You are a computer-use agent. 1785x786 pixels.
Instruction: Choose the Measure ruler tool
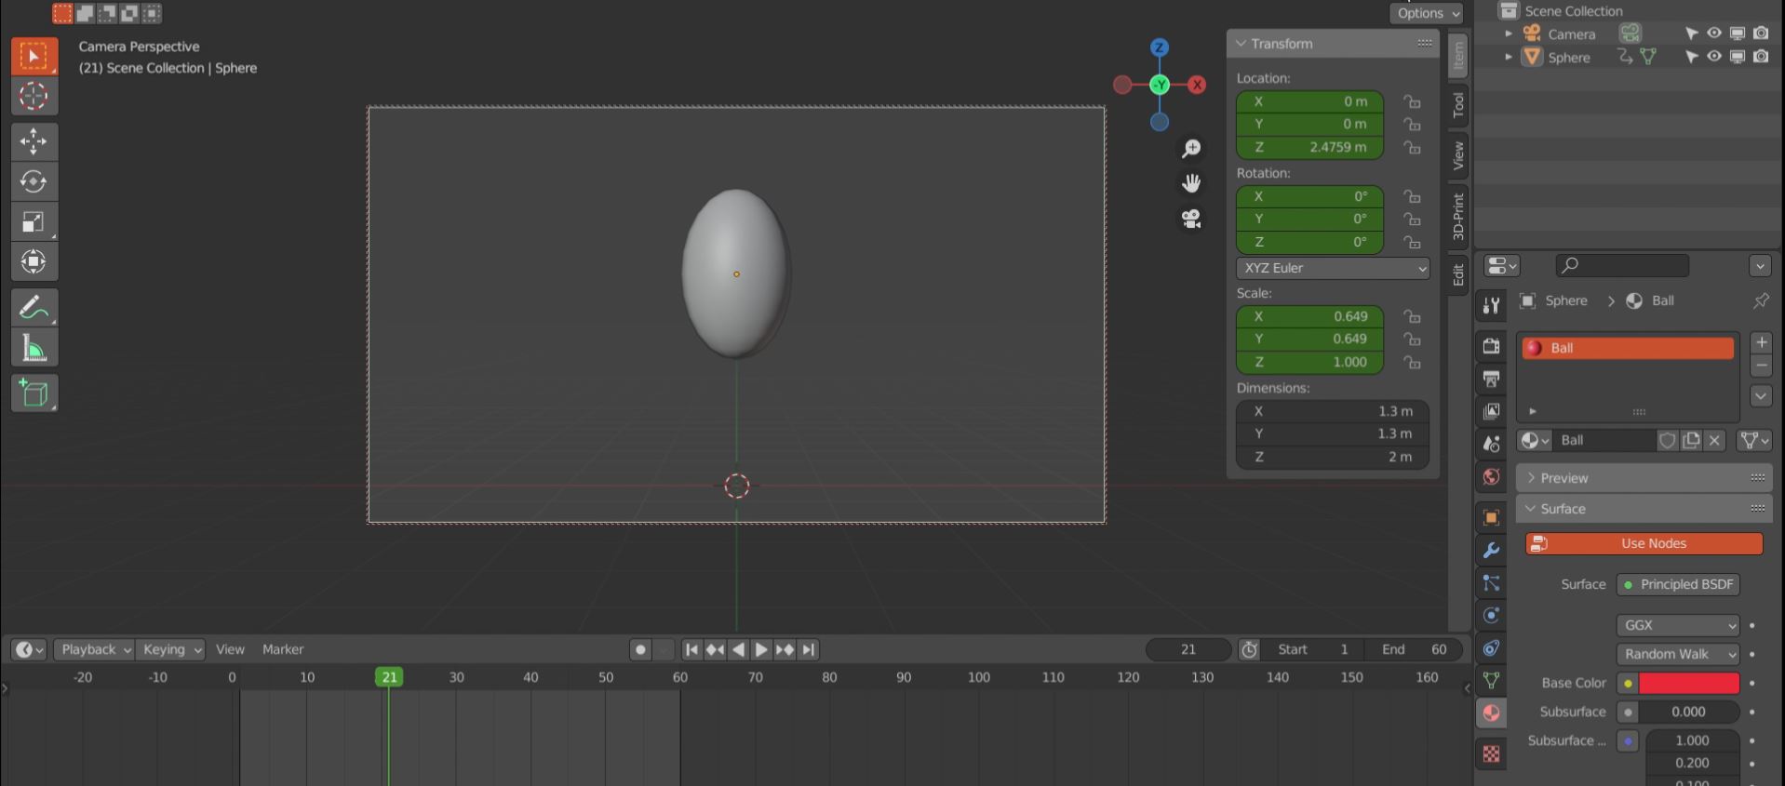(34, 349)
